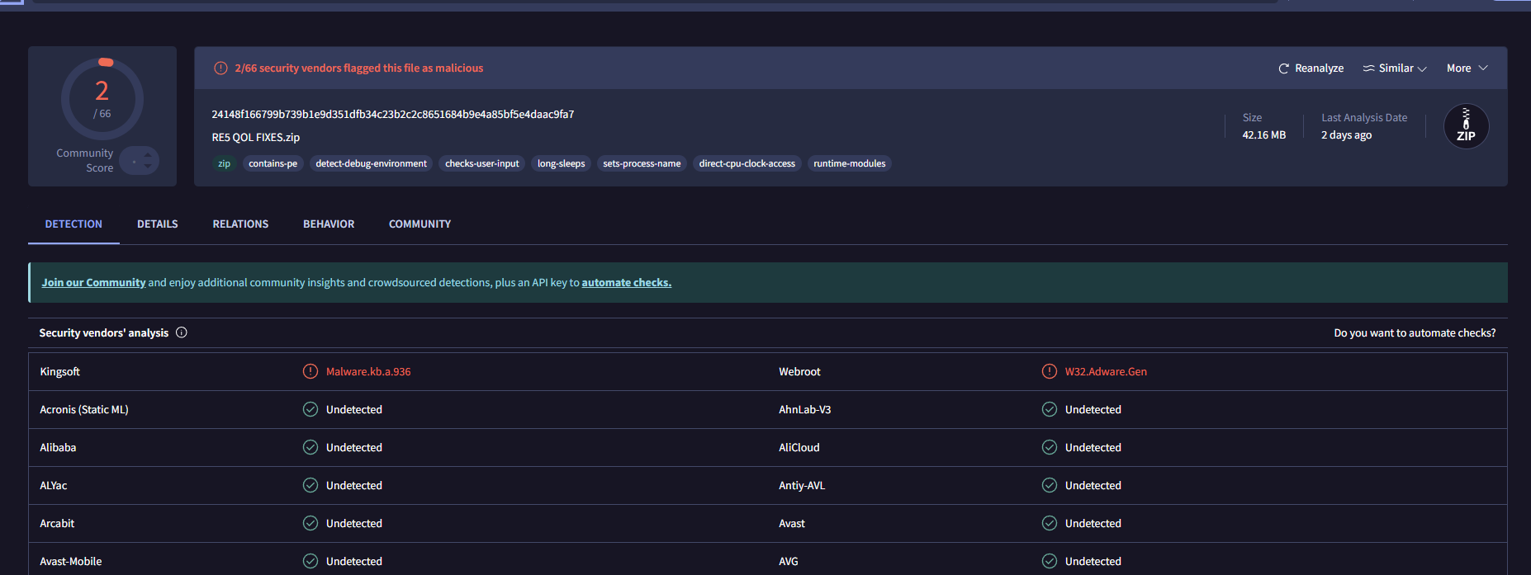The image size is (1531, 575).
Task: Click the long-sleeps tag
Action: click(561, 163)
